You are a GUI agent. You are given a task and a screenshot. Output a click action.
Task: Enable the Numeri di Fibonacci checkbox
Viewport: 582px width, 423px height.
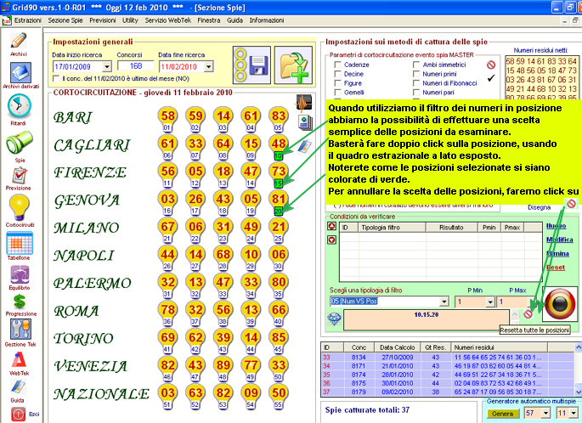click(416, 83)
